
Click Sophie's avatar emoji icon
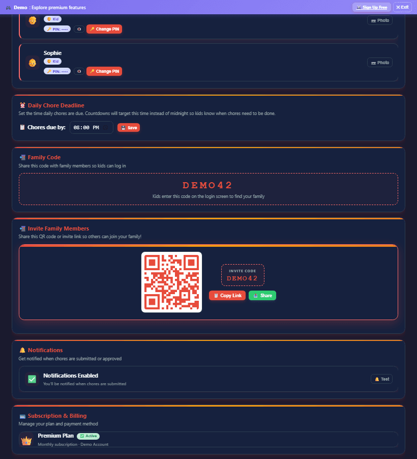tap(32, 63)
